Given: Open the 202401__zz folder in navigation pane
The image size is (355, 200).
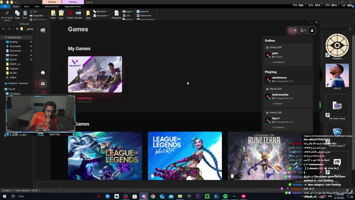Looking at the screenshot, I should coord(15,64).
